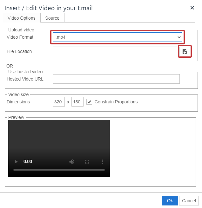Click the File Location browse file icon
Viewport: 202px width, 208px height.
click(185, 51)
